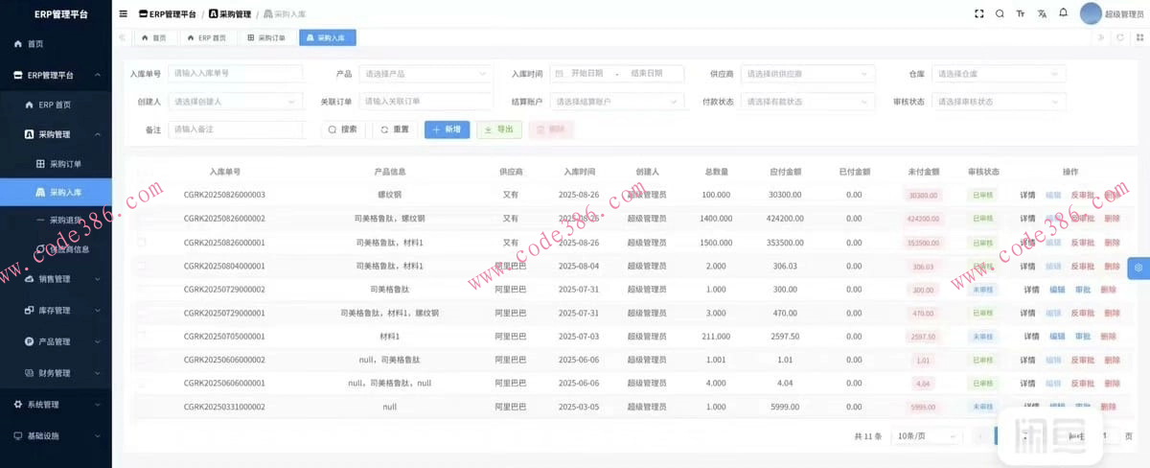1150x468 pixels.
Task: Switch to the 采购订单 tab
Action: [266, 37]
